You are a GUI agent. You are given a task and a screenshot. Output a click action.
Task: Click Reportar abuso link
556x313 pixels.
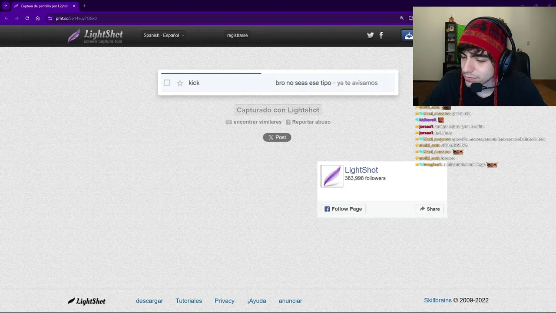click(311, 122)
